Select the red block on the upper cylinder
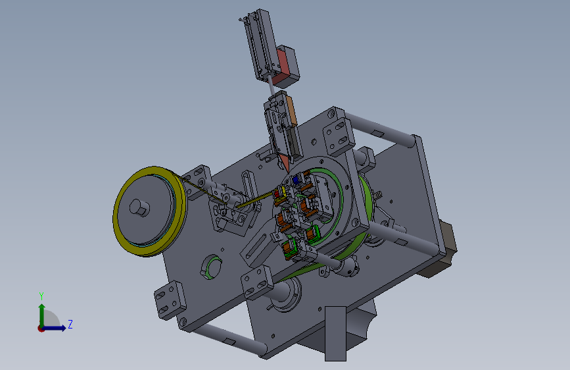The image size is (570, 370). 283,66
